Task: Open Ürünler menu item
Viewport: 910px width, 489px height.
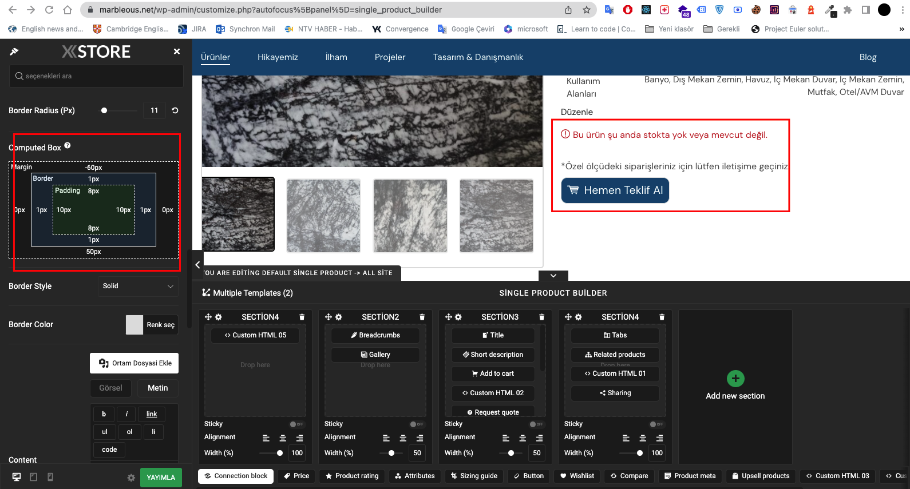Action: [x=215, y=57]
